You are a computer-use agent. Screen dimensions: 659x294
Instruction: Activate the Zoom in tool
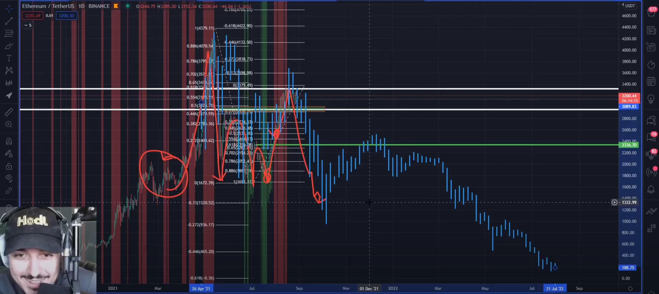(9, 124)
